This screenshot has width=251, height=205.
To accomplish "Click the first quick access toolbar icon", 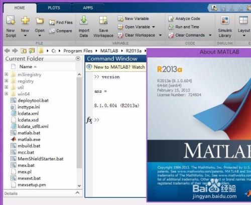I will [x=214, y=8].
